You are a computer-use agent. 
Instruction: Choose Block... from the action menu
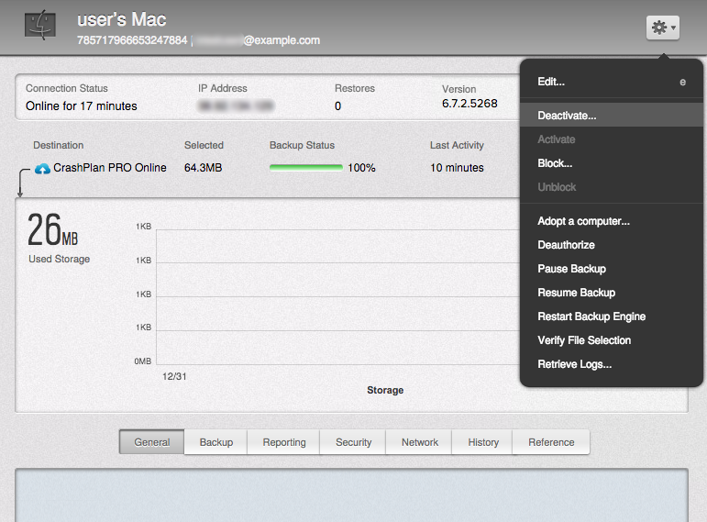612,163
